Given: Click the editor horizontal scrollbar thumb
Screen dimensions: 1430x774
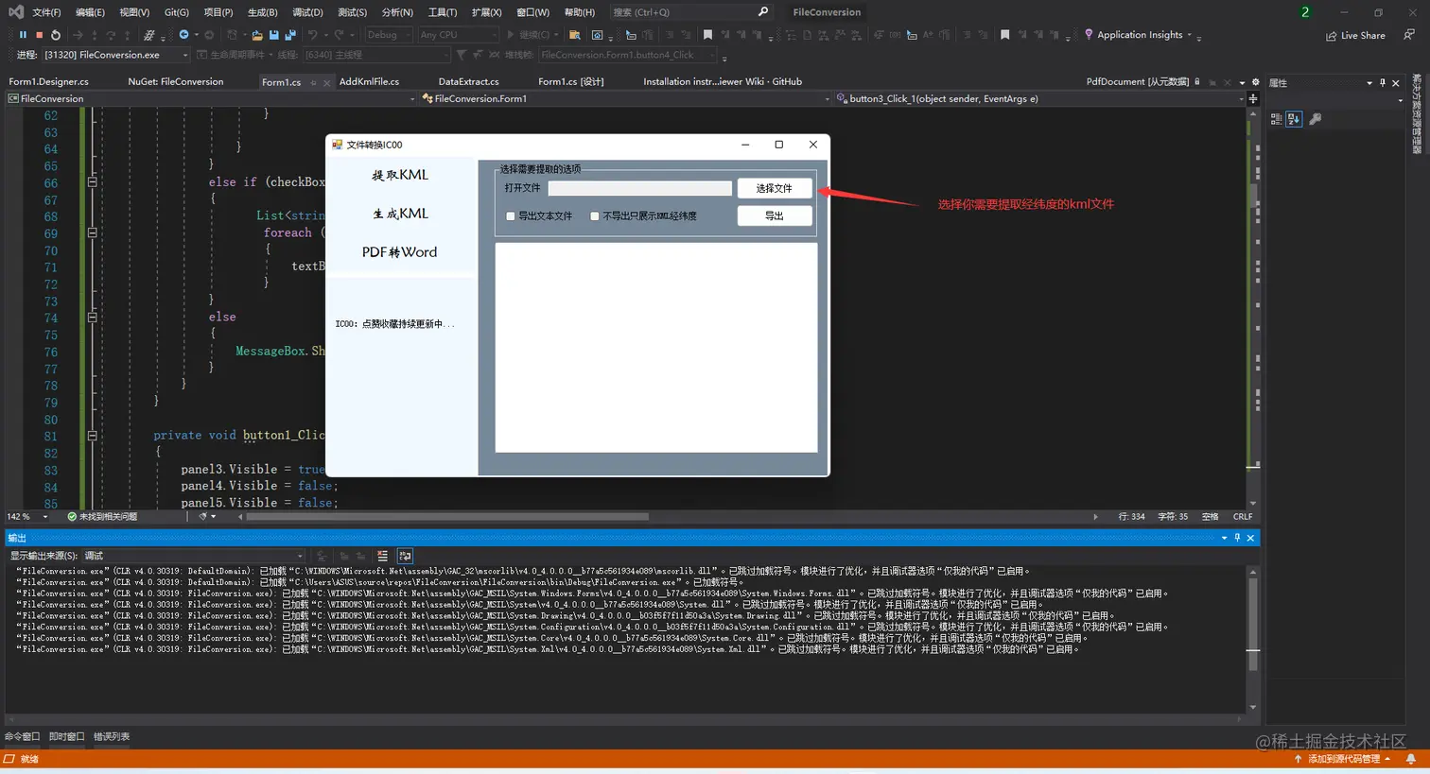Looking at the screenshot, I should click(447, 517).
